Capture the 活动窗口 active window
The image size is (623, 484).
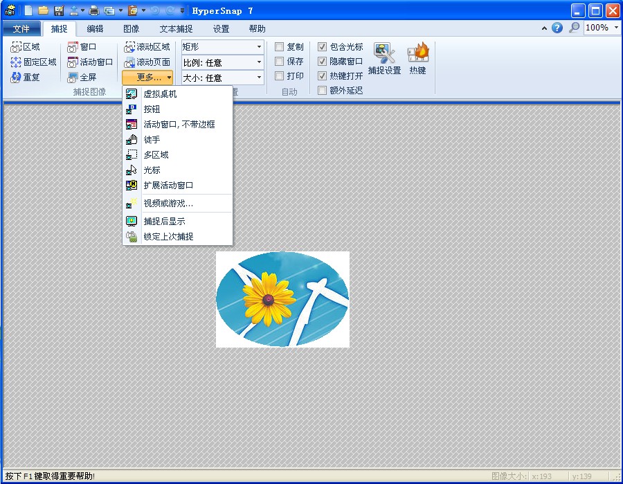90,62
